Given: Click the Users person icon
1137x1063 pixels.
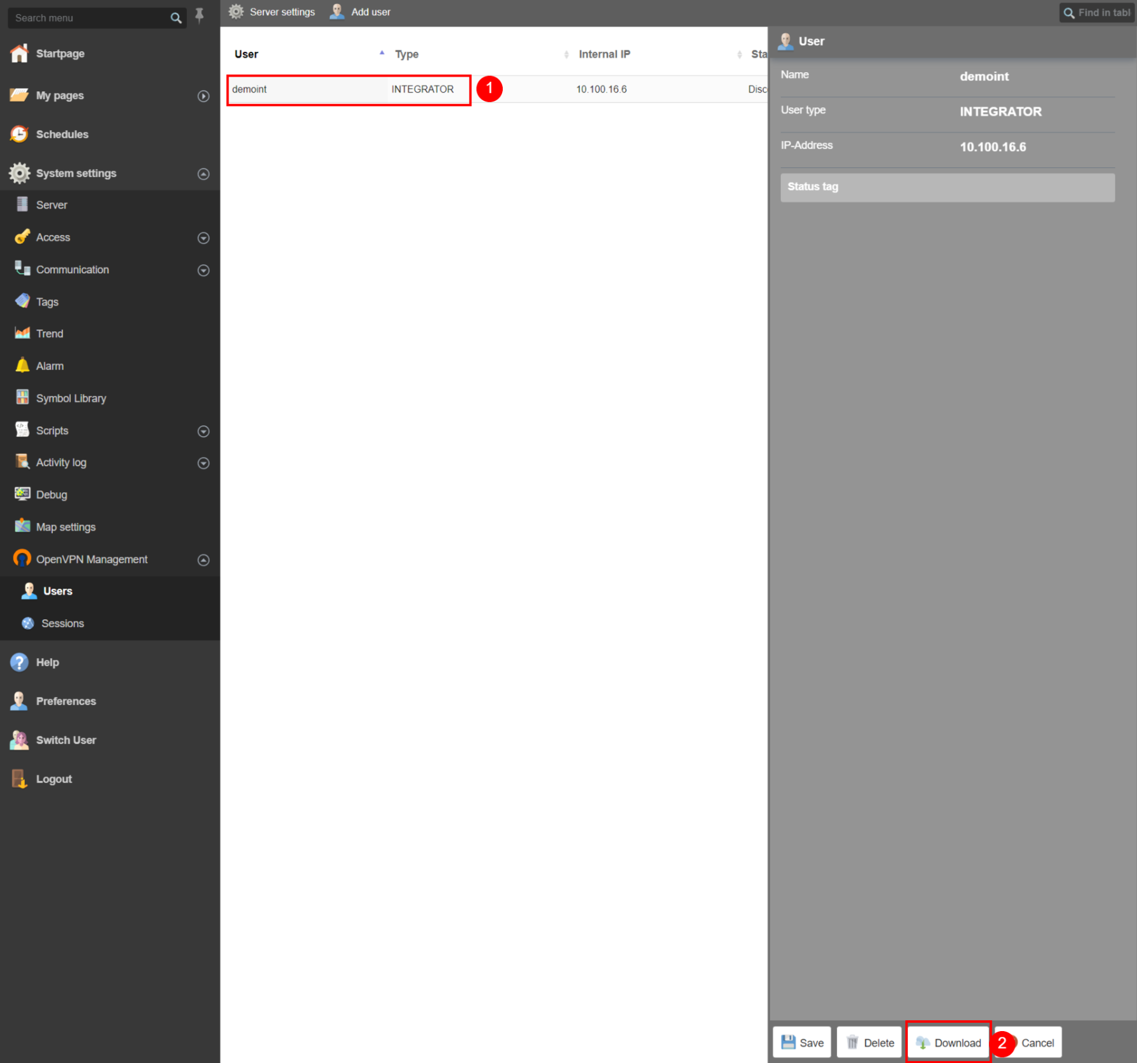Looking at the screenshot, I should click(x=29, y=591).
